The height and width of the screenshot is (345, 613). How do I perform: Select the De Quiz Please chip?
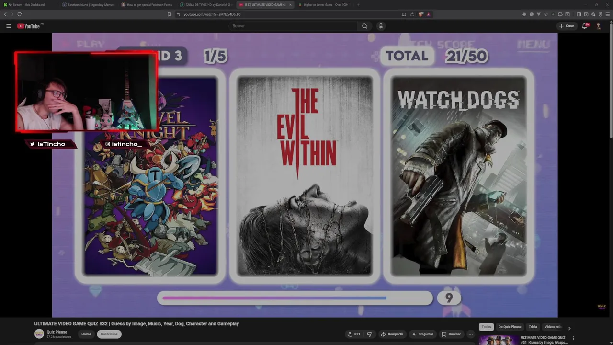click(x=510, y=327)
